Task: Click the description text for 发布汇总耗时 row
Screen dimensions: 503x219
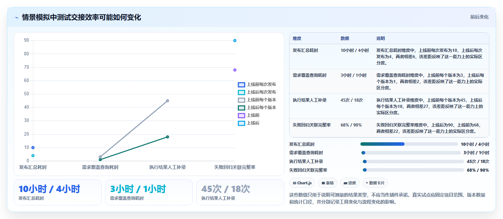Action: click(x=430, y=57)
